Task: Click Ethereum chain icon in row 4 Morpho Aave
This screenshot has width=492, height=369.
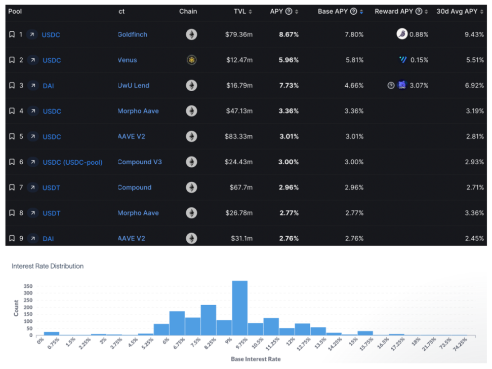Action: click(x=191, y=110)
